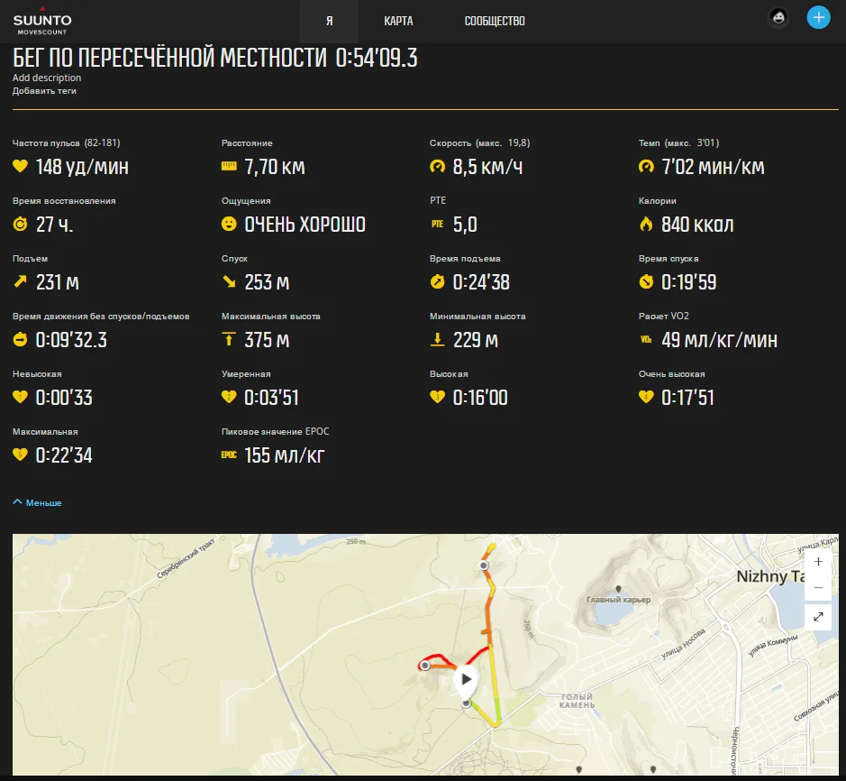The height and width of the screenshot is (781, 846).
Task: Click zone 4 heart icon beside 0:17'51
Action: click(646, 397)
